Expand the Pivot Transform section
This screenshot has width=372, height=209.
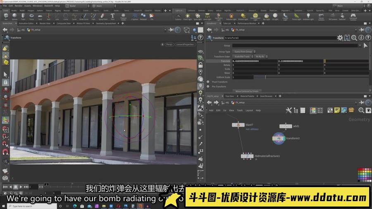click(208, 82)
